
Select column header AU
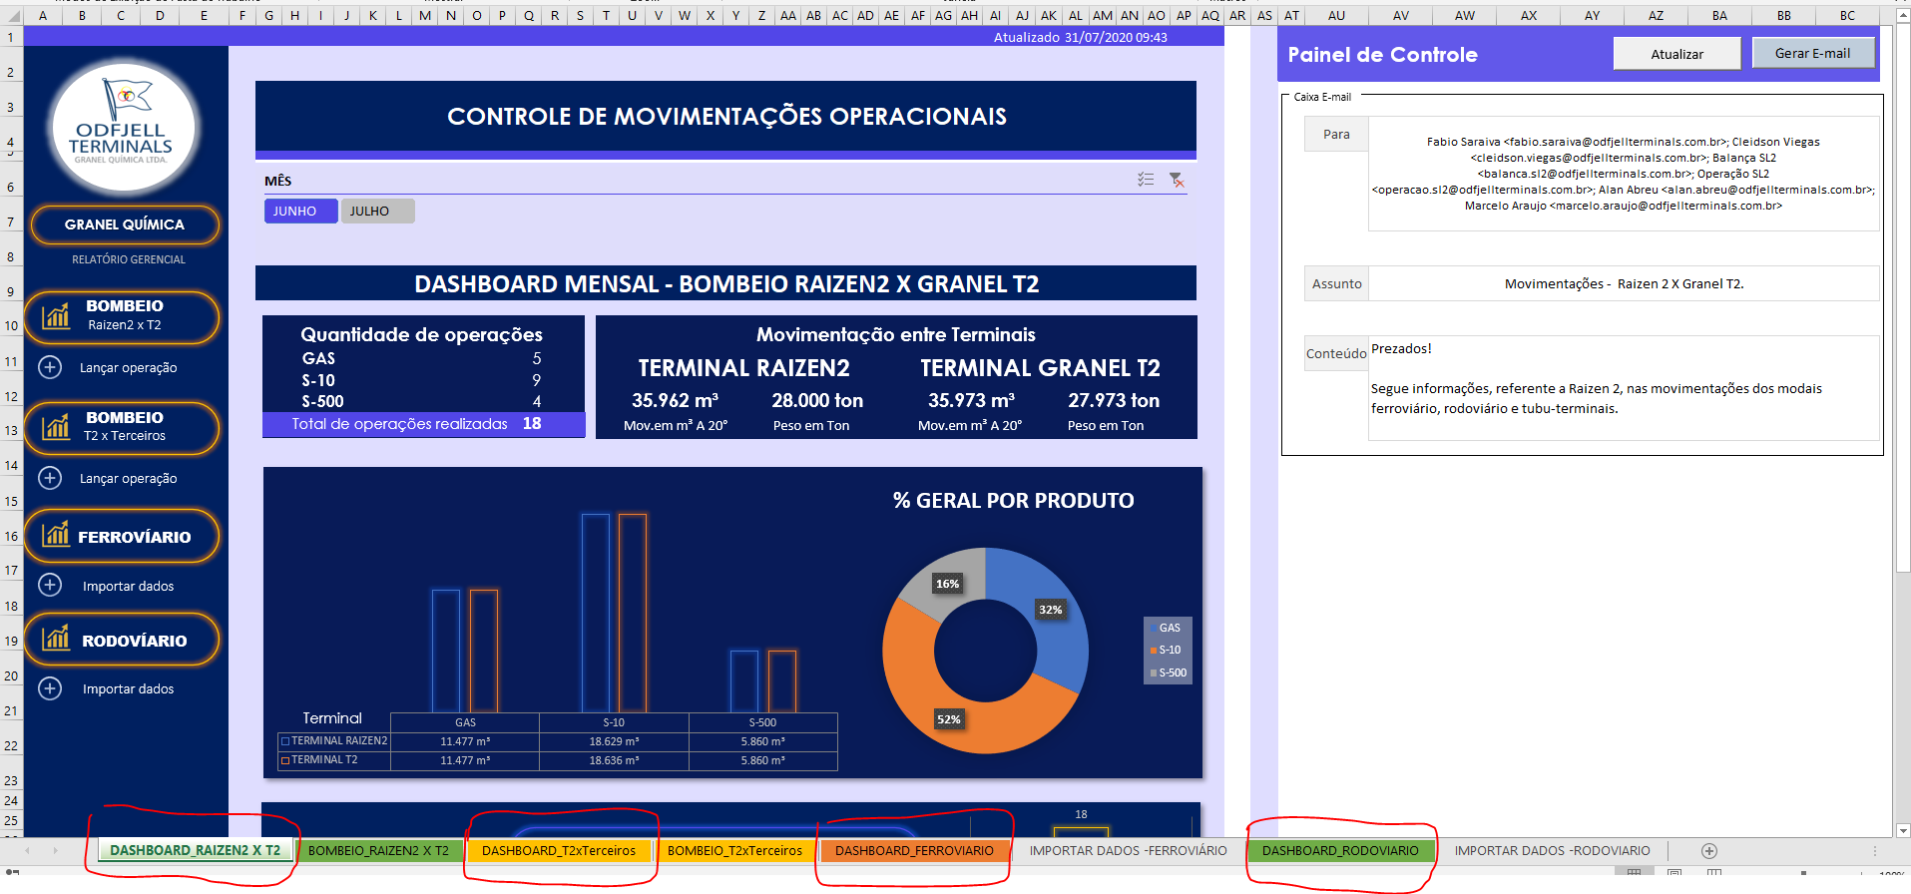point(1336,15)
